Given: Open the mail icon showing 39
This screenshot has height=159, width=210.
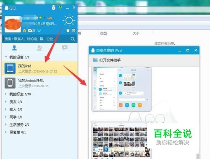Looking at the screenshot, I should coord(31,30).
